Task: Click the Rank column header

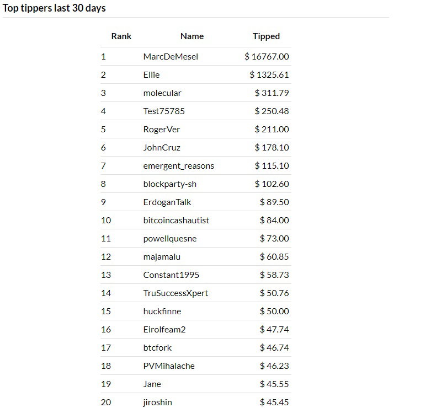Action: [x=121, y=36]
